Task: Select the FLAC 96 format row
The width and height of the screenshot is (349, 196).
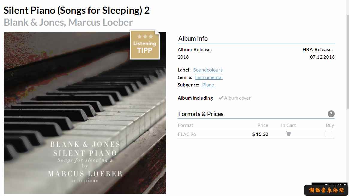Action: click(256, 134)
